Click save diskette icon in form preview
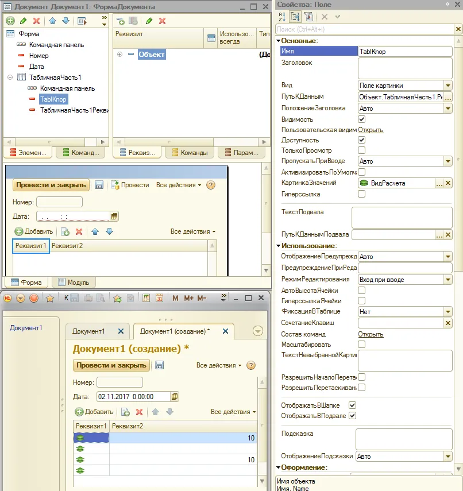Image resolution: width=463 pixels, height=491 pixels. (x=99, y=185)
